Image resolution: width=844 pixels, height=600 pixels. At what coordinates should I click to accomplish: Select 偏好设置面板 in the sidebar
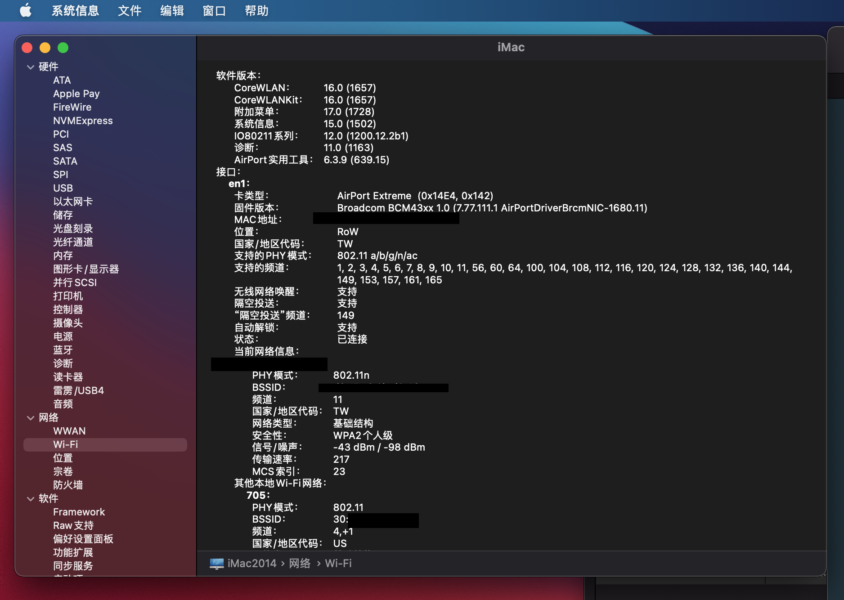83,539
